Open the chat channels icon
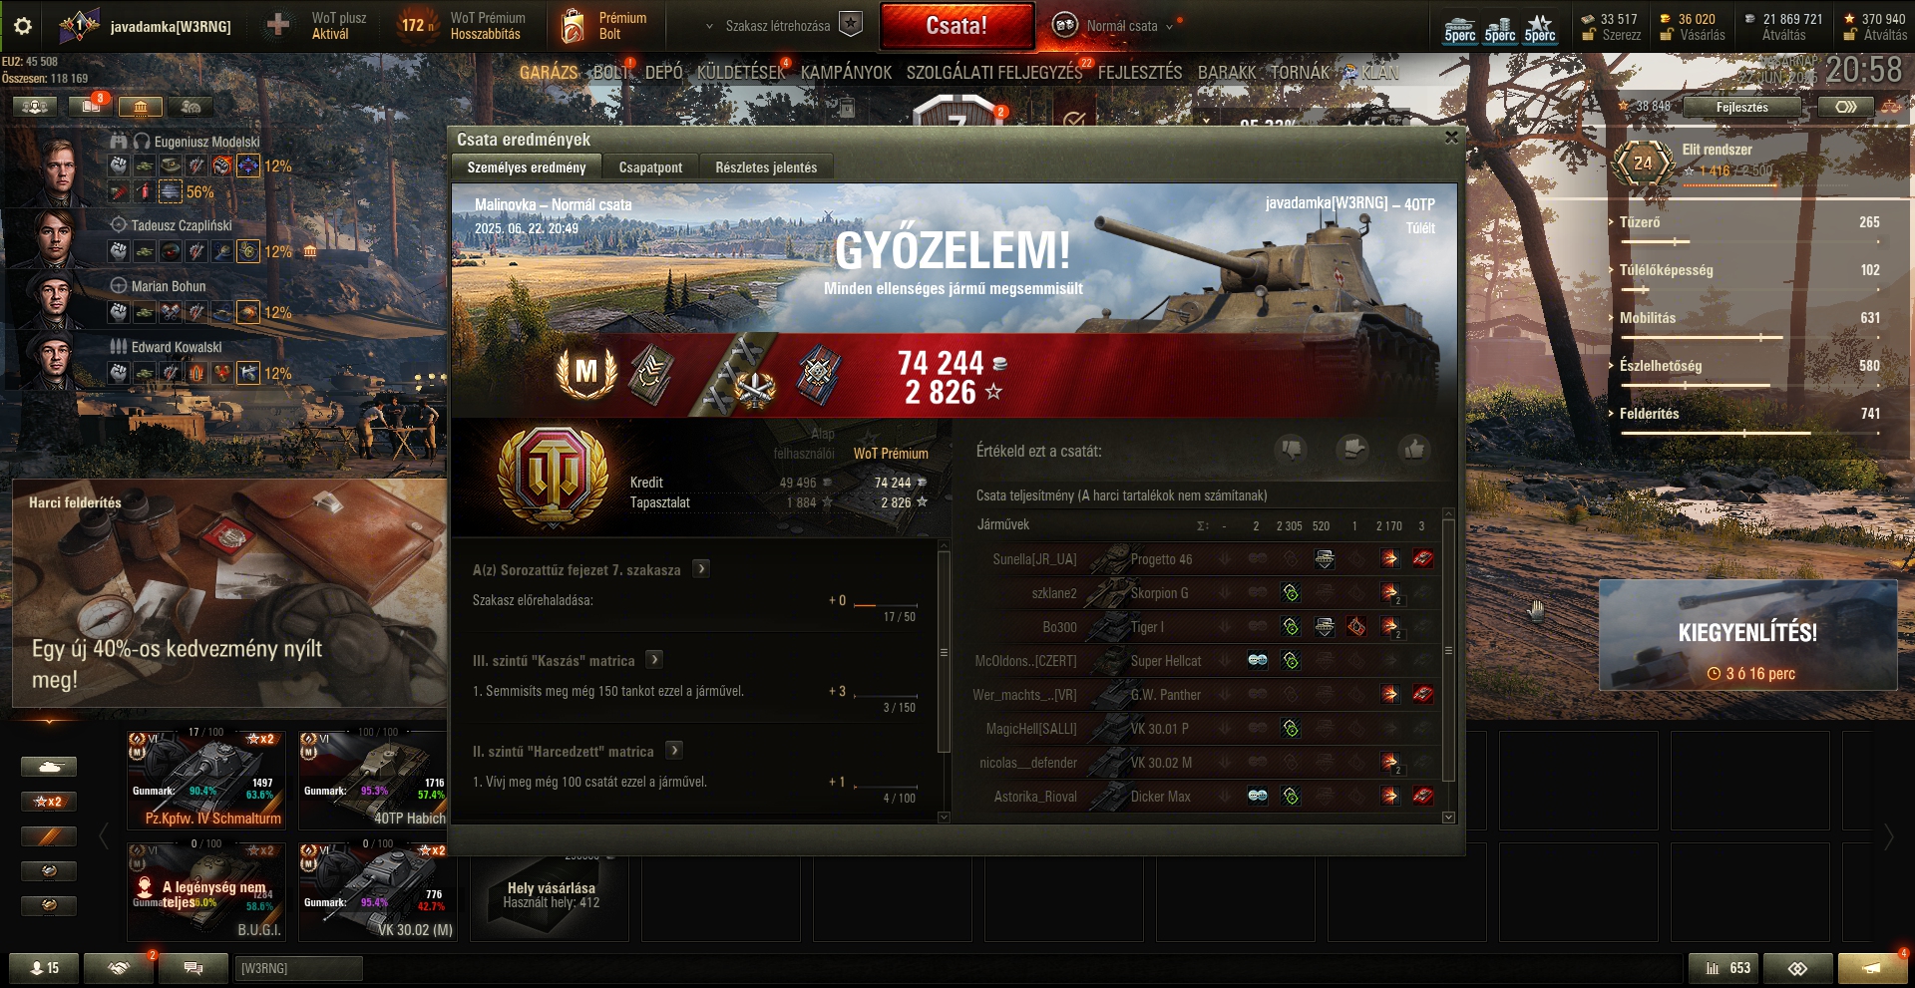 tap(193, 968)
